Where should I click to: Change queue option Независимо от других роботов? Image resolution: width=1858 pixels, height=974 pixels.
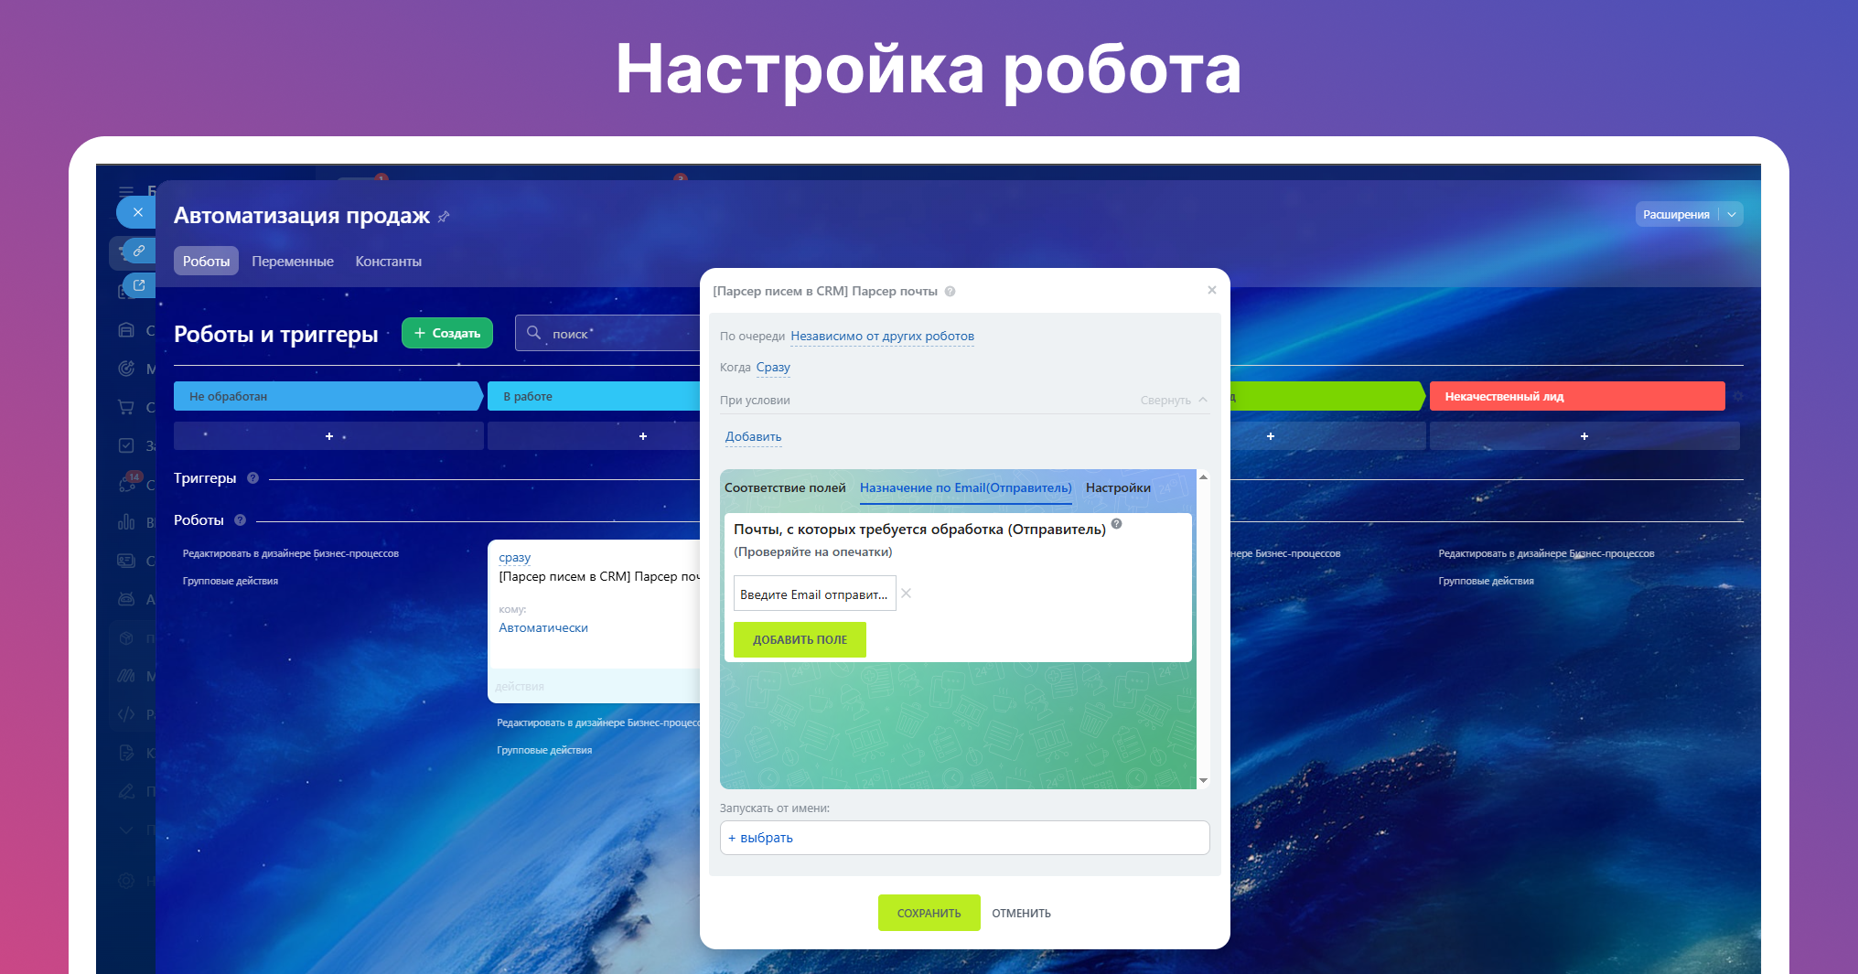tap(882, 337)
